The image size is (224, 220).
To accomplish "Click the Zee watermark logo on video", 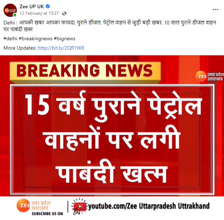I will pos(209,77).
